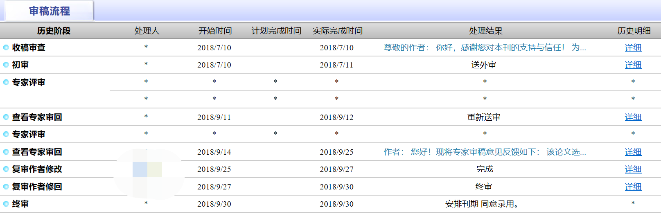This screenshot has height=223, width=661.
Task: Click the bullet icon beside first 专家评审
Action: click(6, 82)
